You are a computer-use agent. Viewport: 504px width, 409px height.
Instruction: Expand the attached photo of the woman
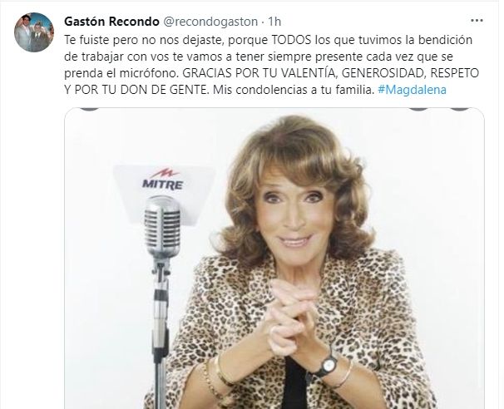(274, 259)
